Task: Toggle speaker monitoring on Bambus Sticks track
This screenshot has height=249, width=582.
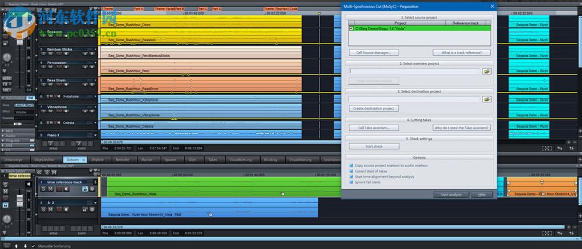Action: coord(66,54)
